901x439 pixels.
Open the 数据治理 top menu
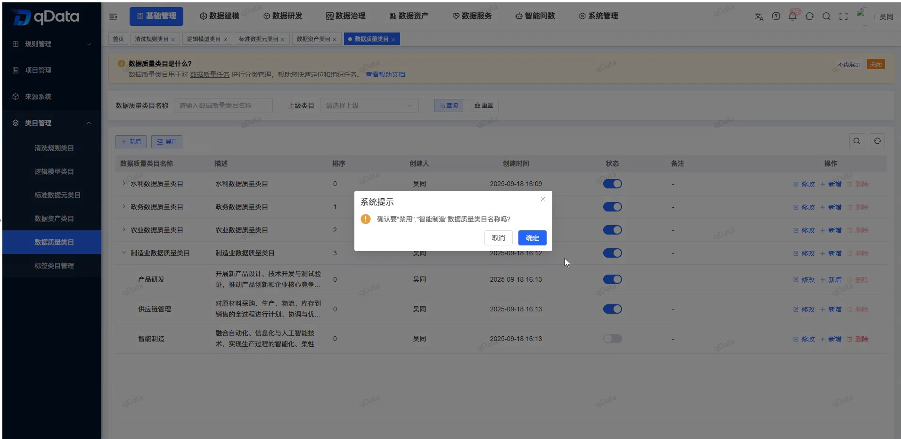pos(346,16)
